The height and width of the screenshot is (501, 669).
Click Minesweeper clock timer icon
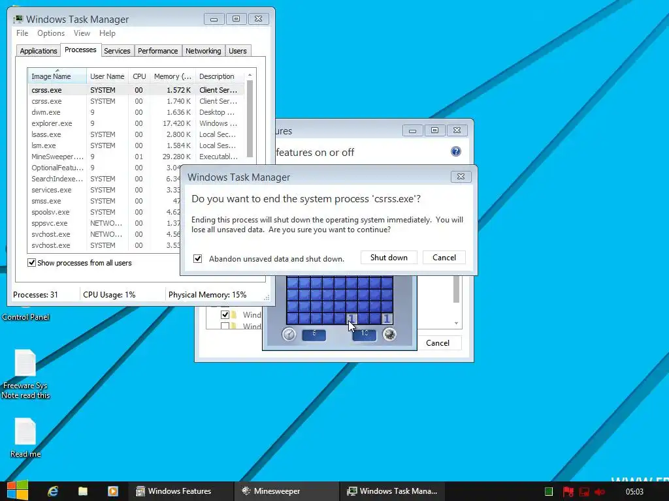tap(289, 333)
